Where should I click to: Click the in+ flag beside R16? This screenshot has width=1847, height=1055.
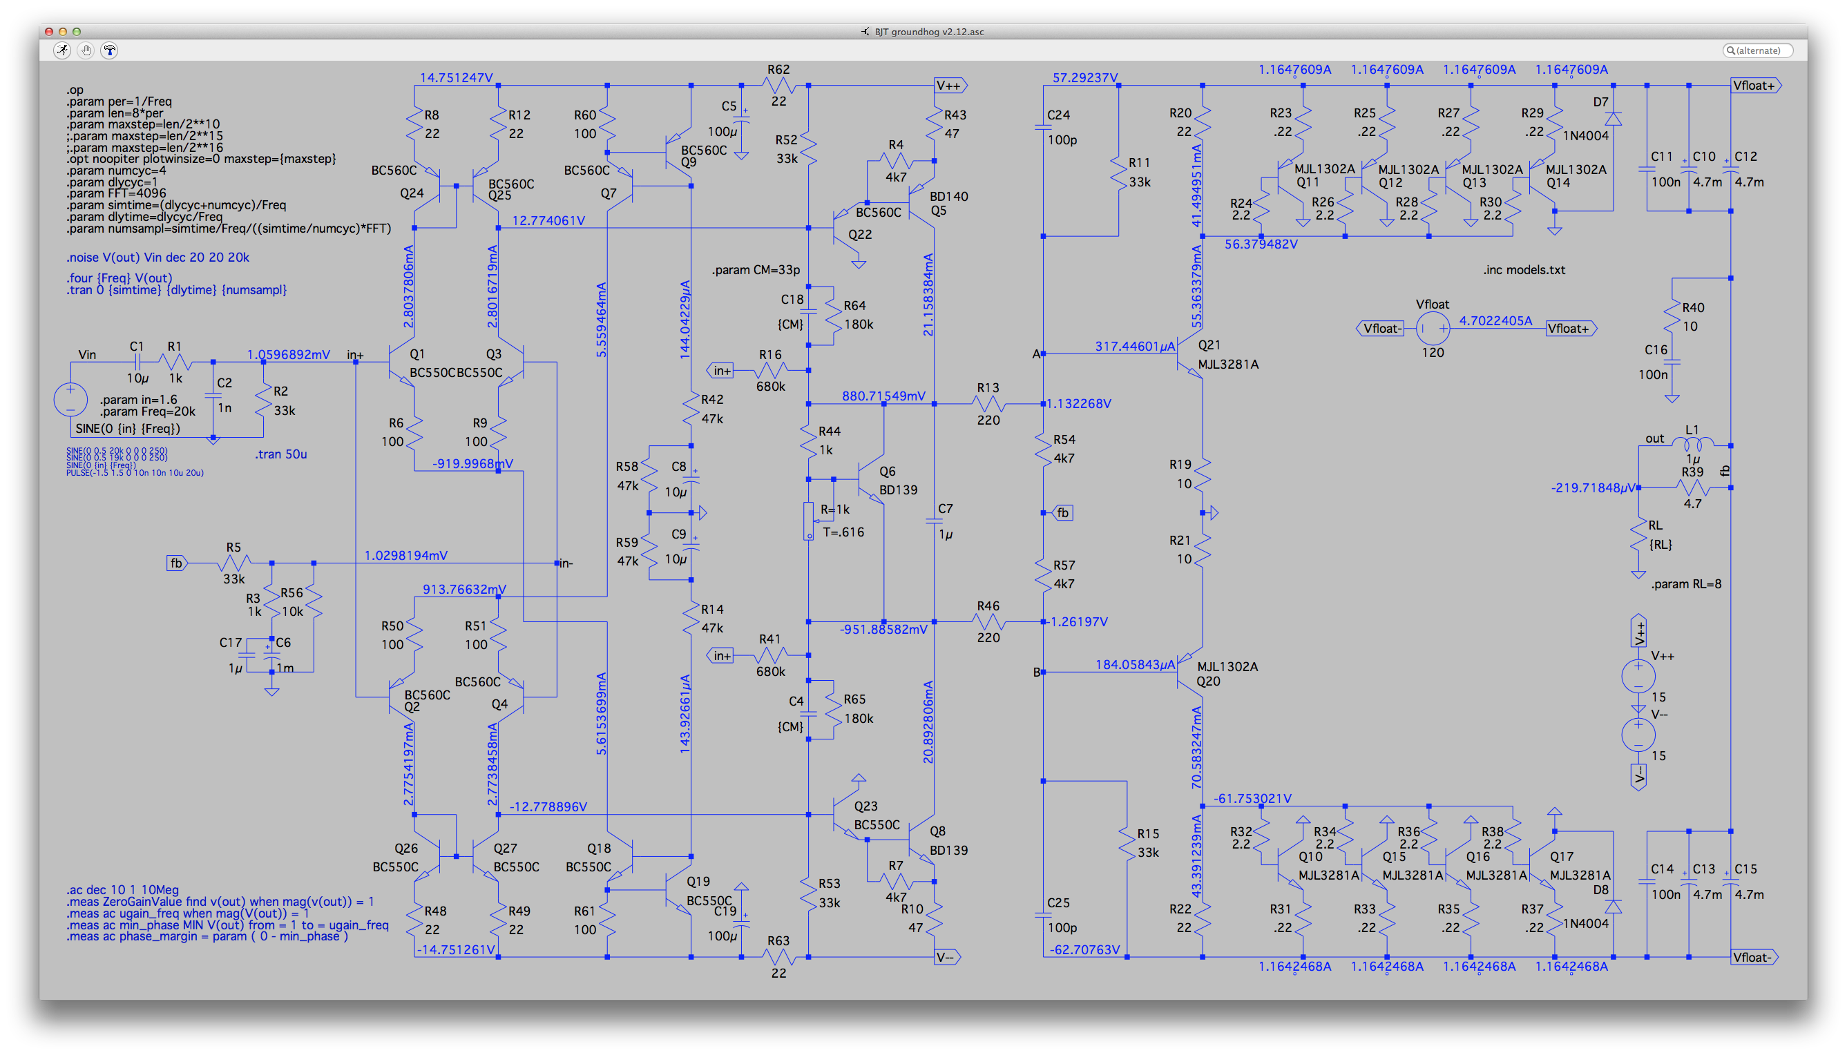coord(720,370)
